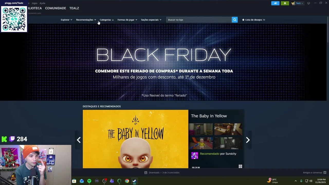Open Outlook from the taskbar

[82, 181]
